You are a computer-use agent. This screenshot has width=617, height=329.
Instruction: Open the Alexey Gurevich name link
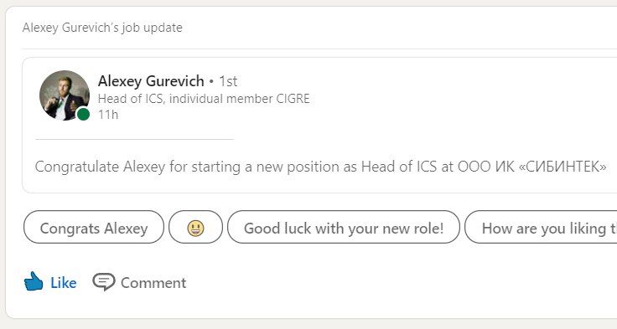pos(151,81)
